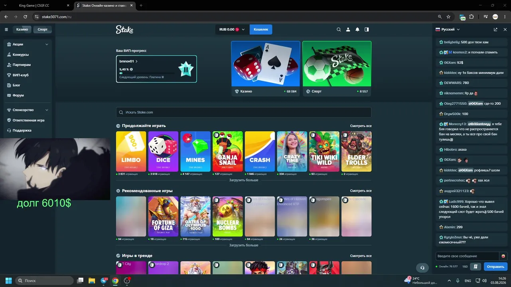The height and width of the screenshot is (287, 511).
Task: Toggle the chat panel icon in header
Action: (367, 29)
